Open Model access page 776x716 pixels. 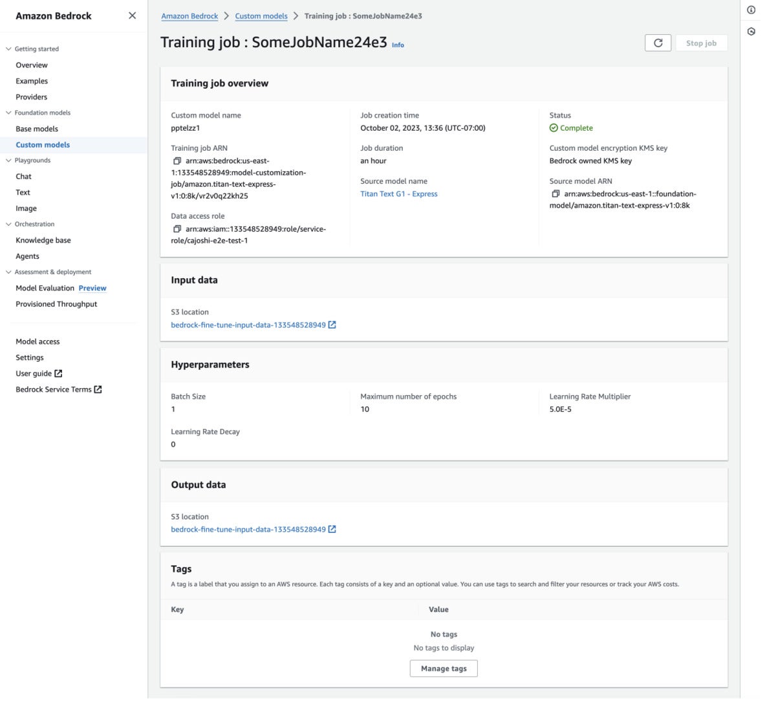point(38,342)
